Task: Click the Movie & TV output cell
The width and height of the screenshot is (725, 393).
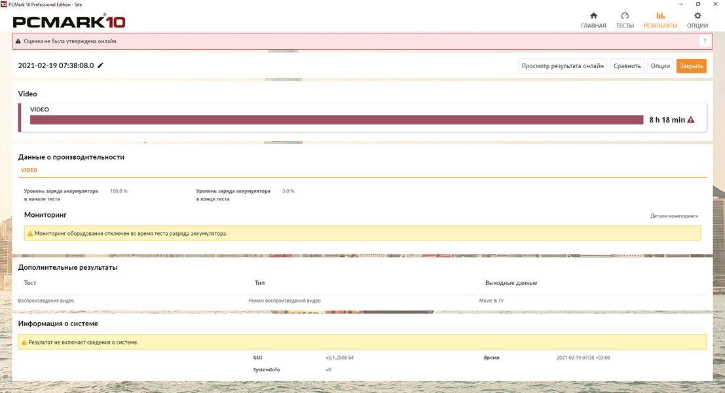Action: (491, 301)
